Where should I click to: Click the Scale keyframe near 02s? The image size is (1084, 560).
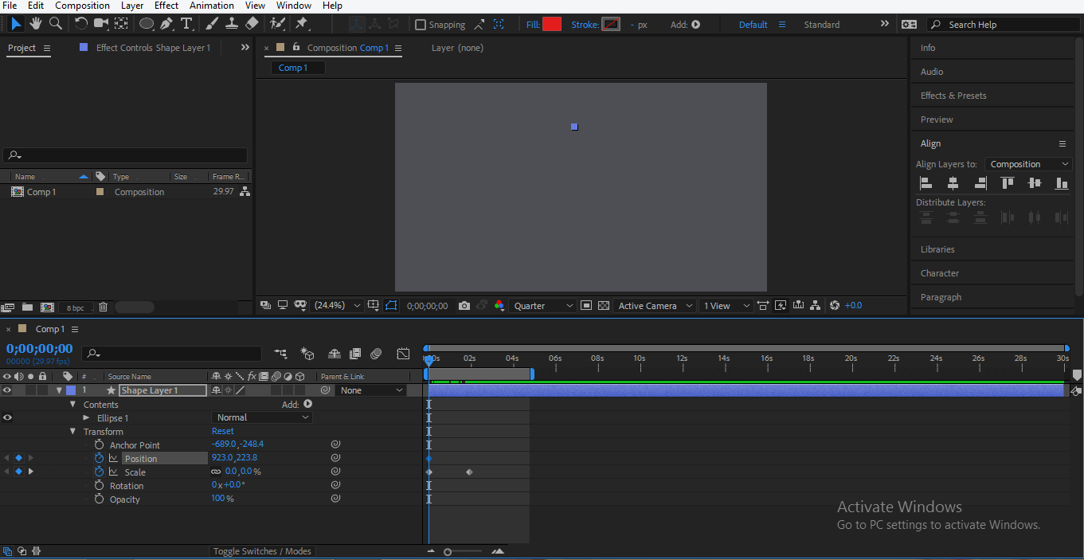pos(469,472)
